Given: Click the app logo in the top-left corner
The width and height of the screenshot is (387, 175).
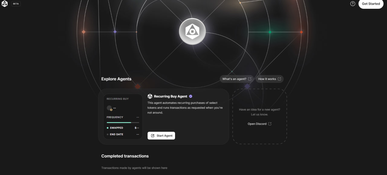Looking at the screenshot, I should pos(5,4).
